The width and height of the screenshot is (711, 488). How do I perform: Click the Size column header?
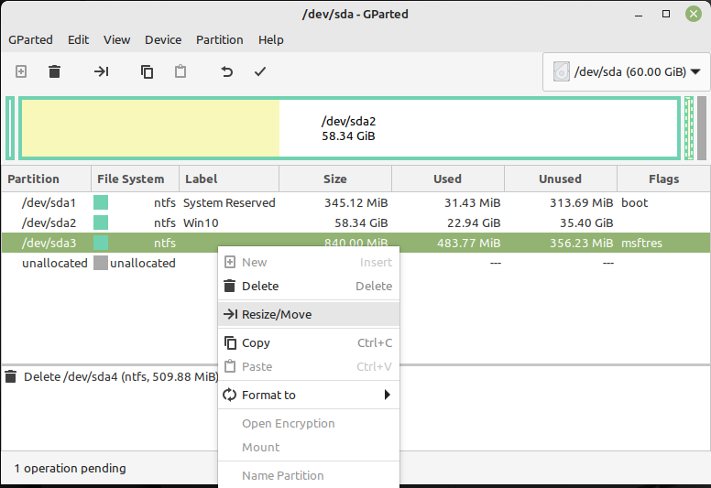point(335,179)
